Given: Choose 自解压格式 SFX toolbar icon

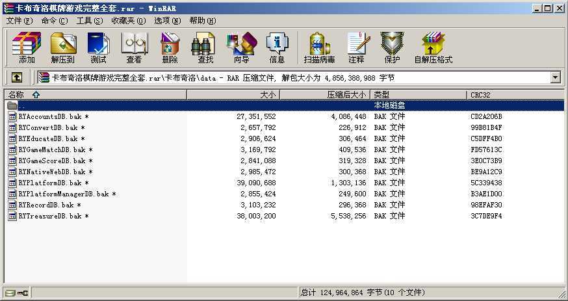Looking at the screenshot, I should [x=433, y=47].
